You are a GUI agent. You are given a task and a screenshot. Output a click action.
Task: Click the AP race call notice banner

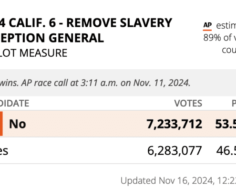118,83
